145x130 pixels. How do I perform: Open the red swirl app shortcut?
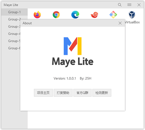coord(94,15)
